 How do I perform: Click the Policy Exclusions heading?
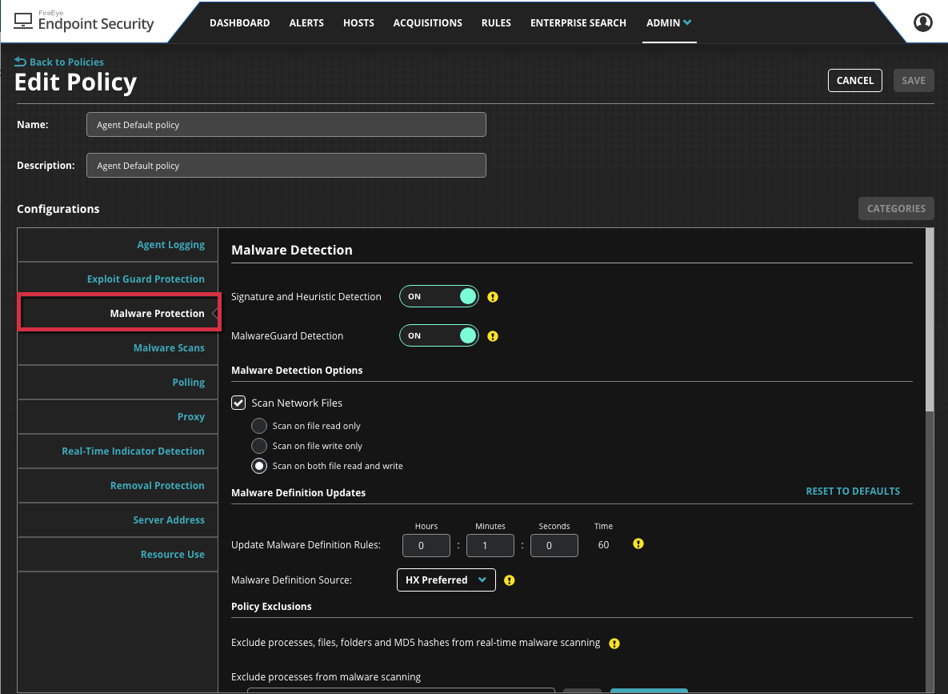pos(271,606)
